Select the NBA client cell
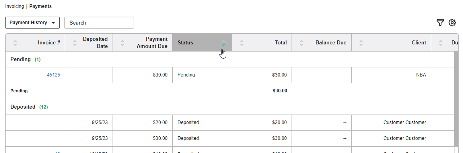Viewport: 463px width, 153px height. 391,75
